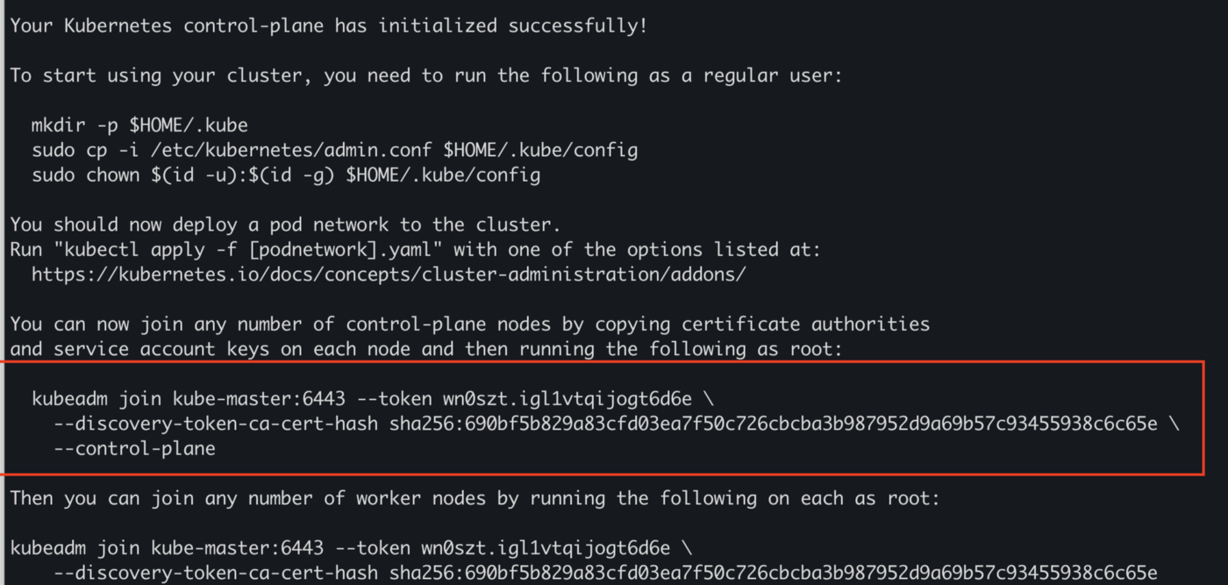
Task: Click the mkdir -p $HOME/.kube command
Action: point(139,125)
